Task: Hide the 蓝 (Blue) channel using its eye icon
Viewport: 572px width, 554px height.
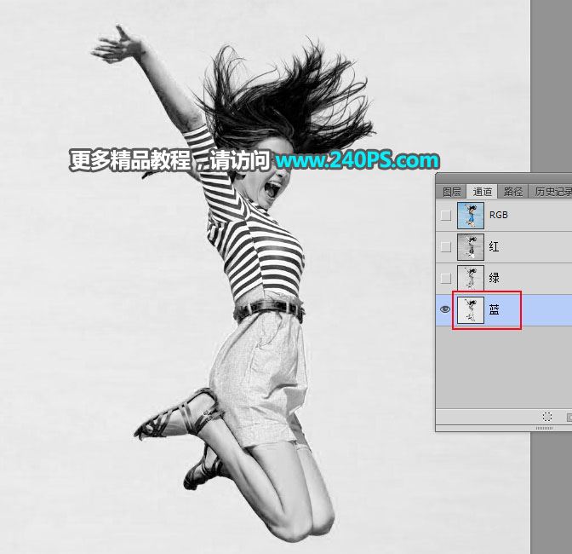Action: [445, 309]
